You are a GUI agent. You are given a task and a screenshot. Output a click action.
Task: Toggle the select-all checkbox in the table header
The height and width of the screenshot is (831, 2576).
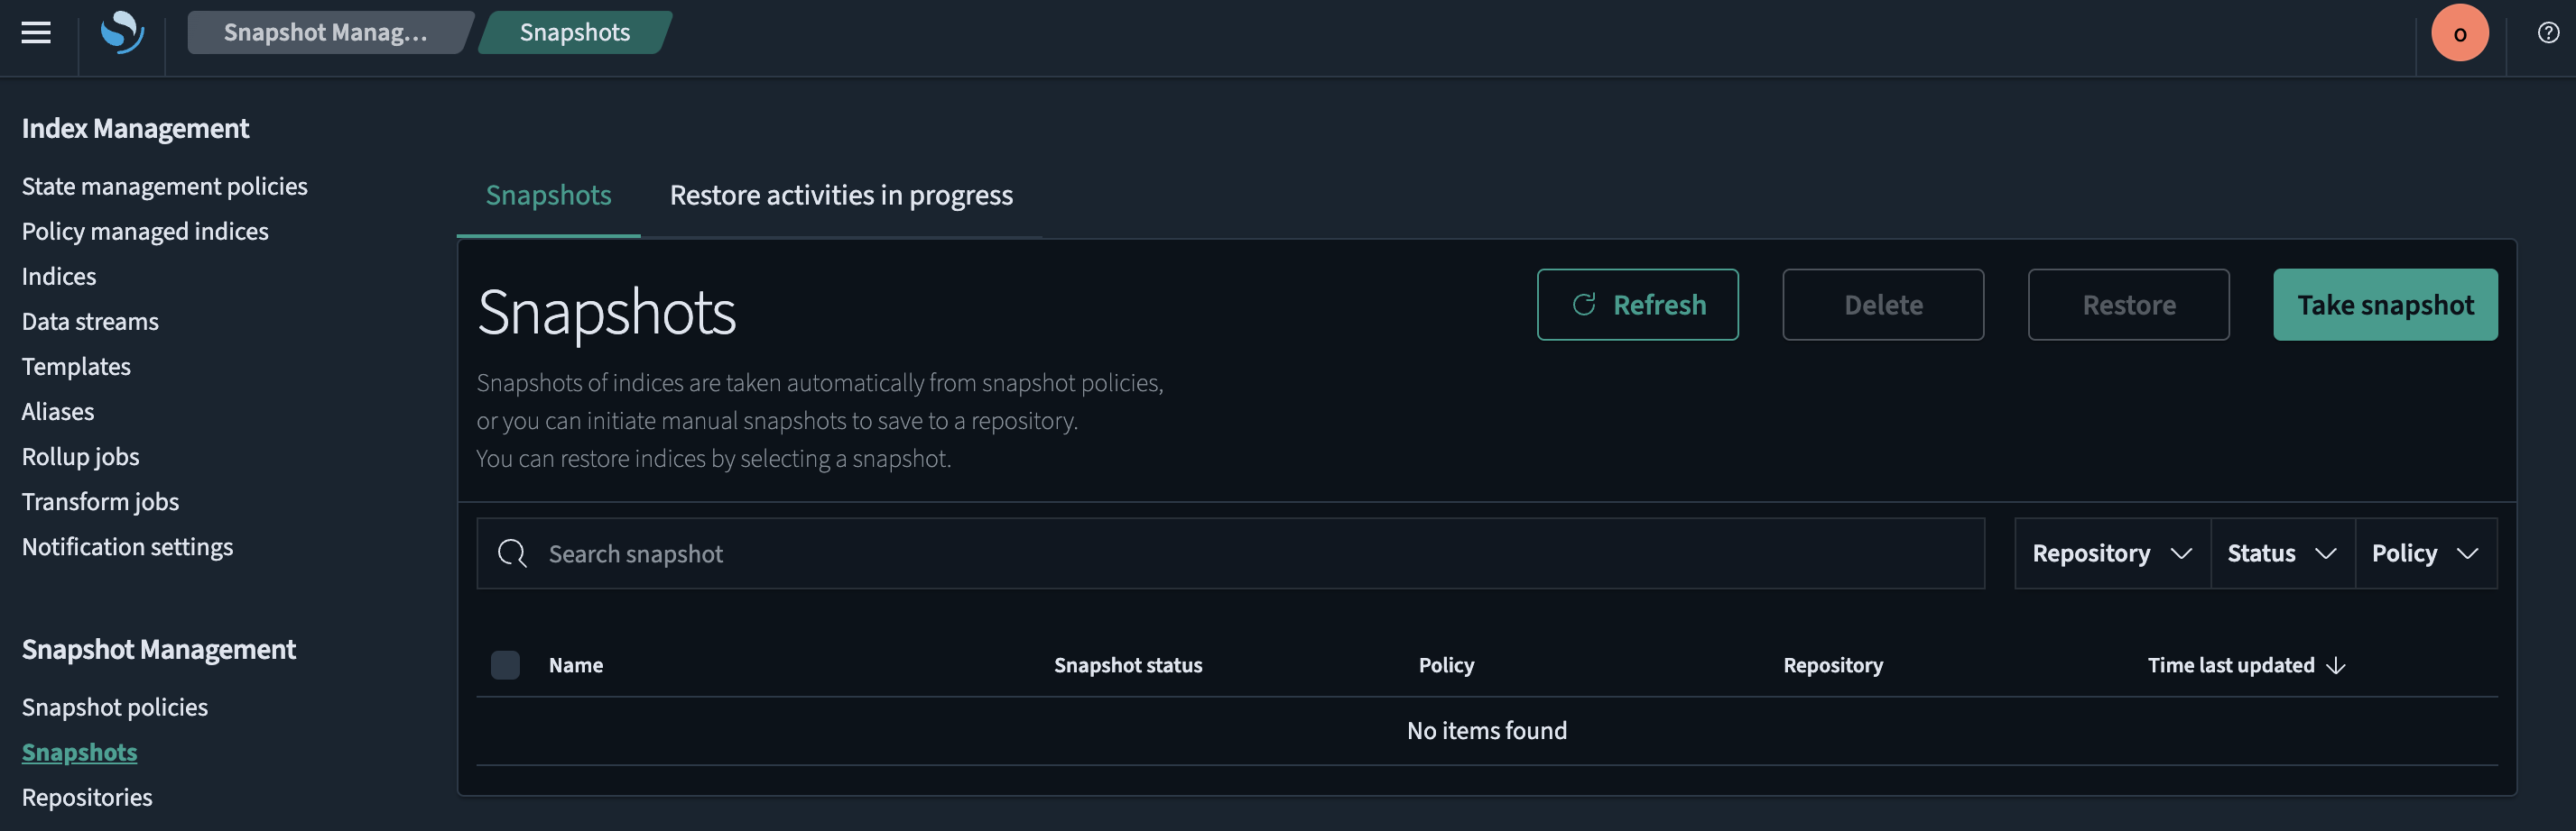tap(505, 664)
